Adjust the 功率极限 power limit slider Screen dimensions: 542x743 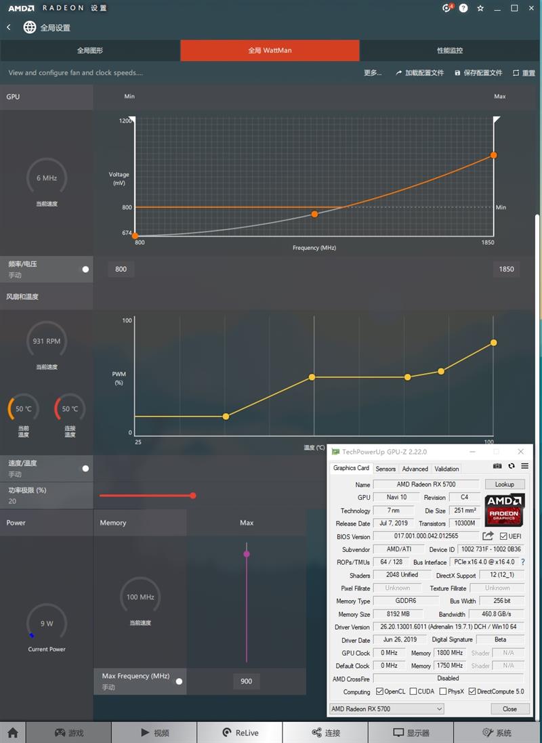click(194, 495)
